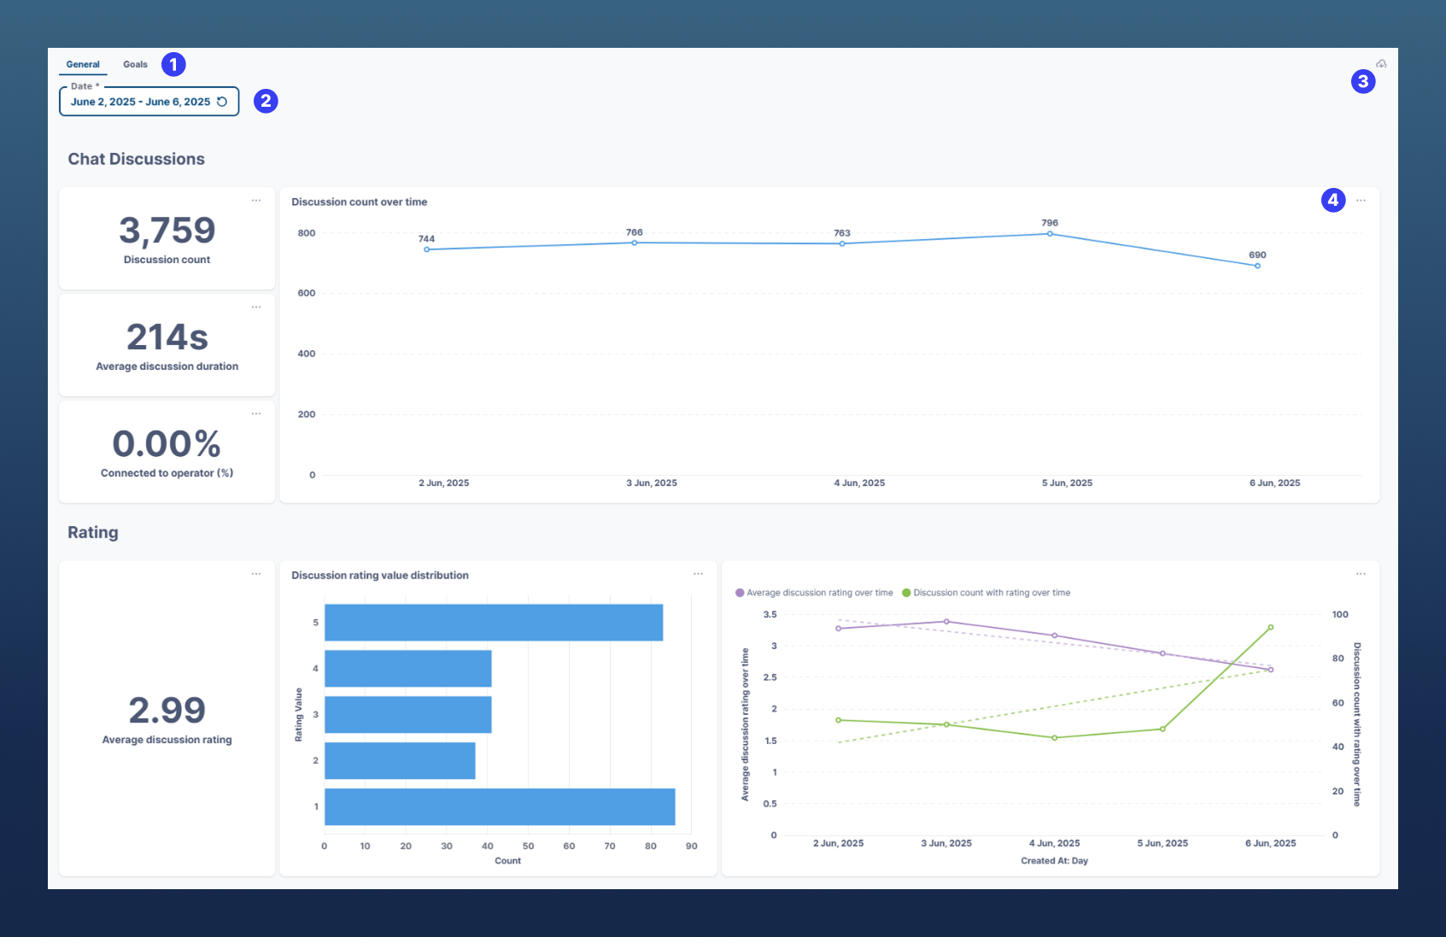This screenshot has height=937, width=1446.
Task: Toggle the Discussion count with rating legend
Action: tap(986, 592)
